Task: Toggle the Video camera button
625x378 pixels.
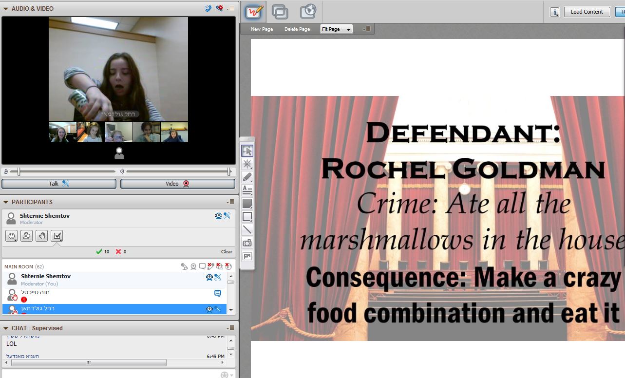Action: 178,184
